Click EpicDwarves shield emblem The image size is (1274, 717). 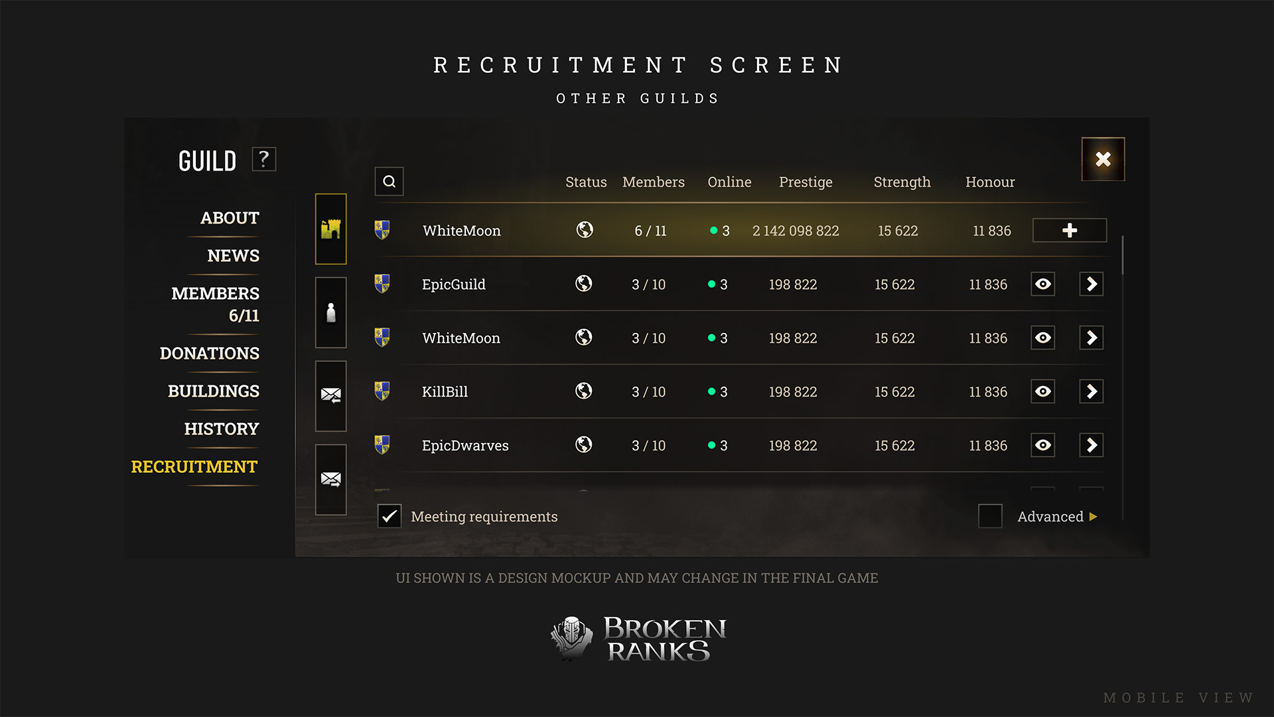(x=382, y=445)
